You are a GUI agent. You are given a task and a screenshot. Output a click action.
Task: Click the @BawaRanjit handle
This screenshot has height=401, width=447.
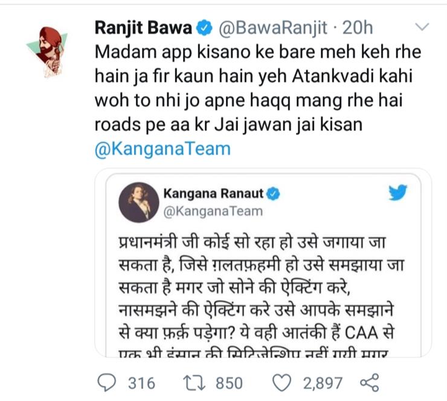pyautogui.click(x=272, y=28)
